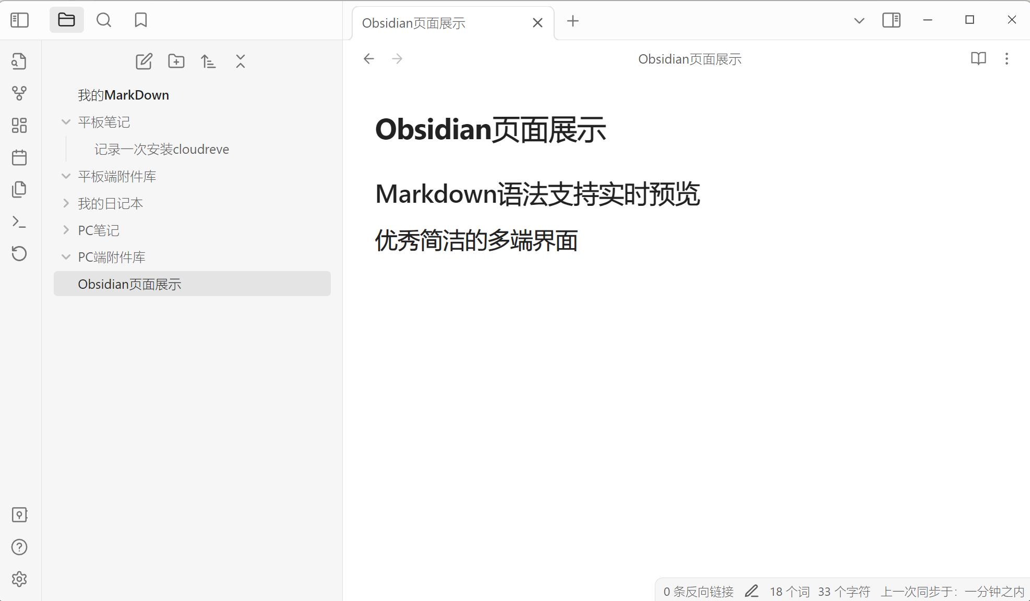Open the bookmarks panel icon
Screen dimensions: 1030x601
[141, 20]
